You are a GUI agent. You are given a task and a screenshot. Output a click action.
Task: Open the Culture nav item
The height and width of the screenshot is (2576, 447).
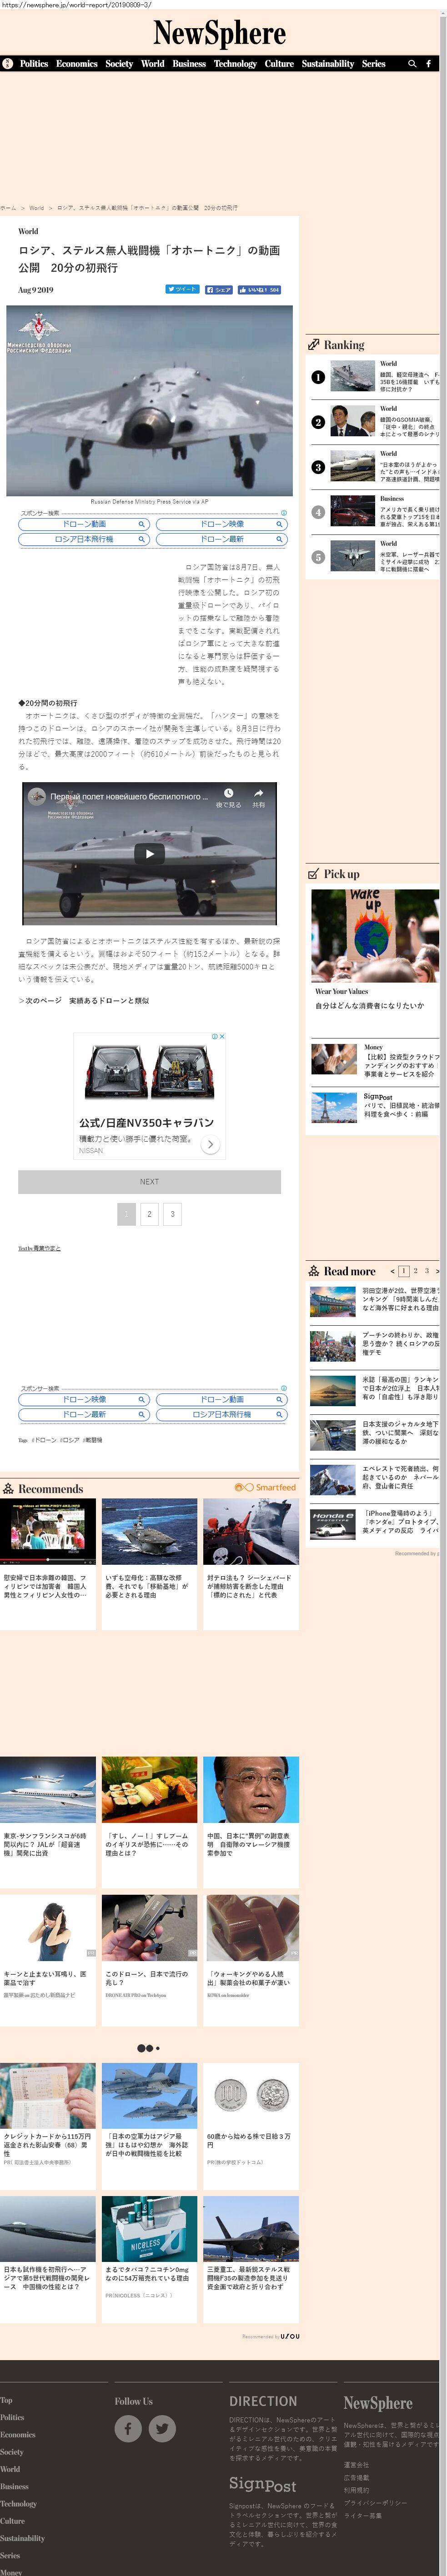click(x=279, y=64)
